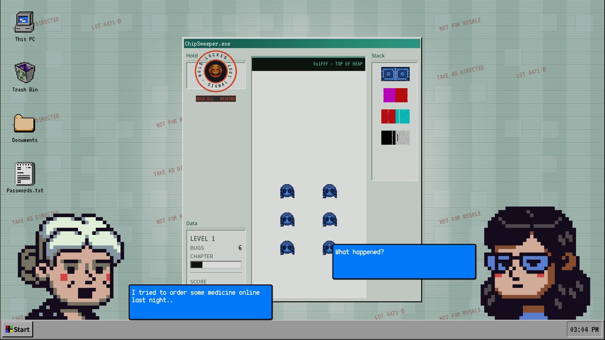Open the This PC desktop icon

[25, 27]
